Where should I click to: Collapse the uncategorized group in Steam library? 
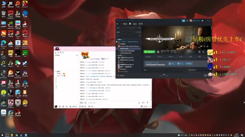click(x=117, y=55)
